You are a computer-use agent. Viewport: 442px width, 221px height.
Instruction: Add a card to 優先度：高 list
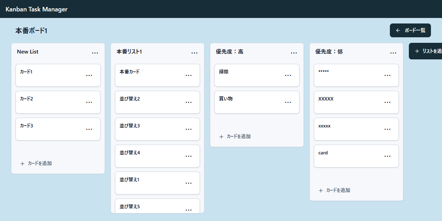[x=235, y=136]
